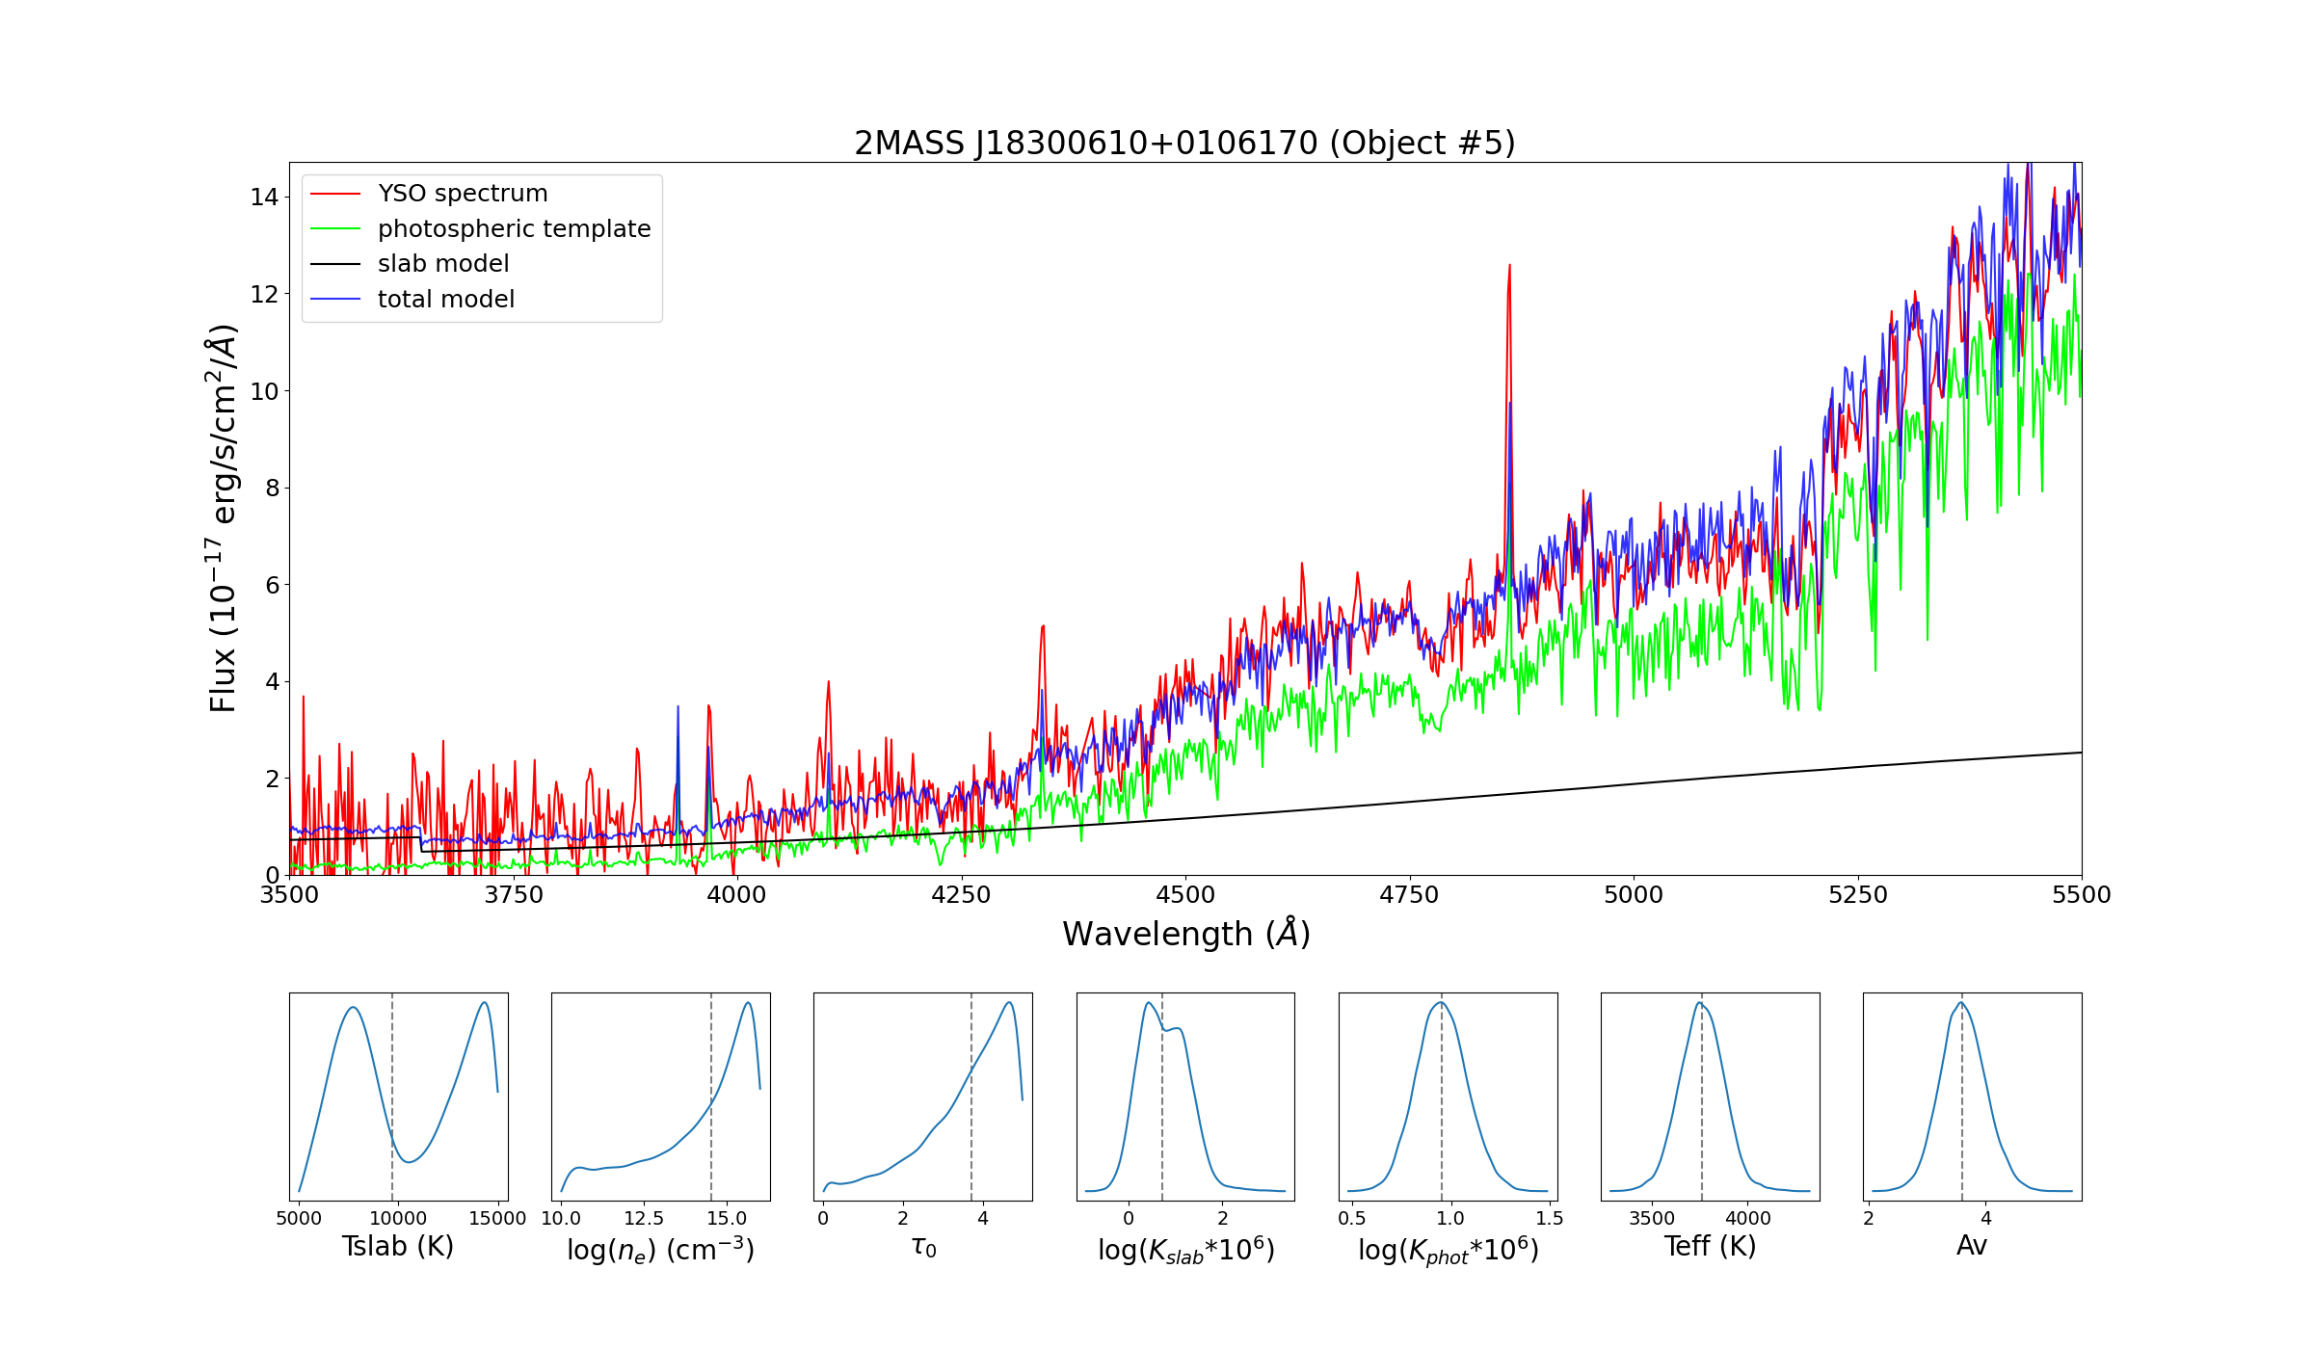
Task: Click the plot title 2MASS J18300610+0106170
Action: pyautogui.click(x=1184, y=144)
